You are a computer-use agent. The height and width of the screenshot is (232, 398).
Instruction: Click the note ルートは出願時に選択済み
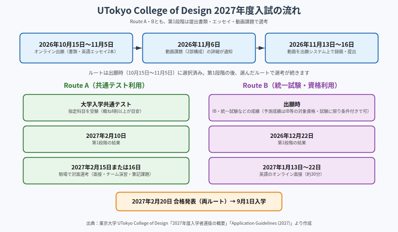199,73
